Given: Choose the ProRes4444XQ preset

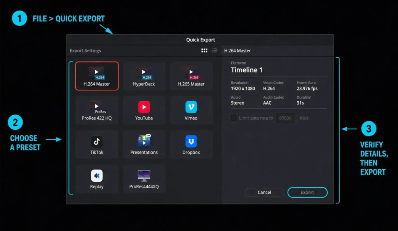Looking at the screenshot, I should 144,179.
